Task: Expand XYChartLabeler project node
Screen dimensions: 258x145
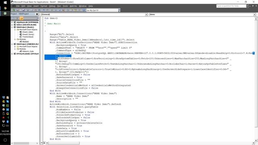Action: [x=12, y=54]
